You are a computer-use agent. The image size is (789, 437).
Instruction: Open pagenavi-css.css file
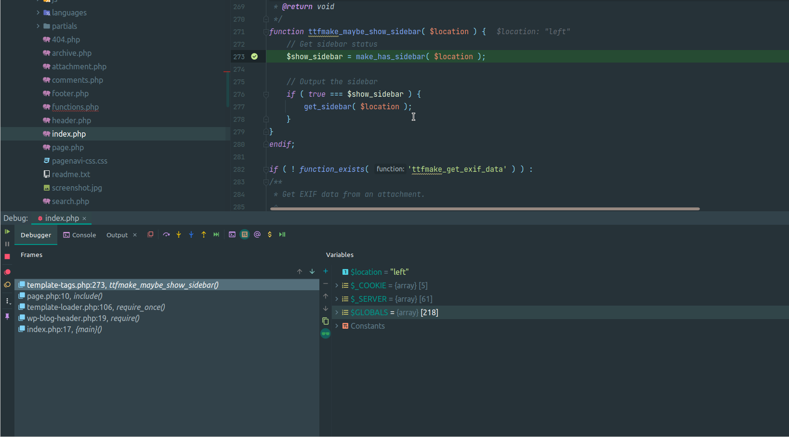coord(79,161)
